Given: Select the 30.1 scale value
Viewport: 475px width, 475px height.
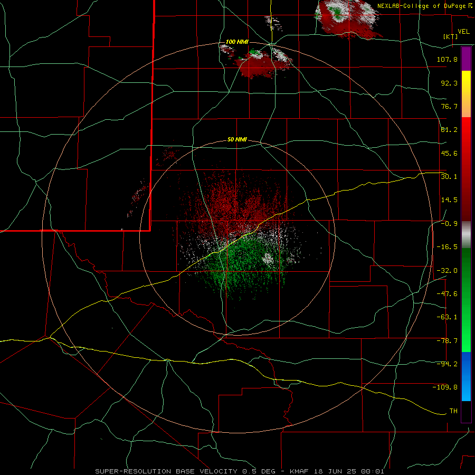Looking at the screenshot, I should coord(449,176).
